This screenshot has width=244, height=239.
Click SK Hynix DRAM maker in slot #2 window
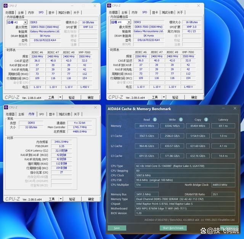45,36
